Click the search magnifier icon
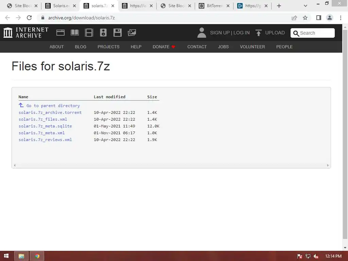This screenshot has width=348, height=261. pyautogui.click(x=296, y=33)
